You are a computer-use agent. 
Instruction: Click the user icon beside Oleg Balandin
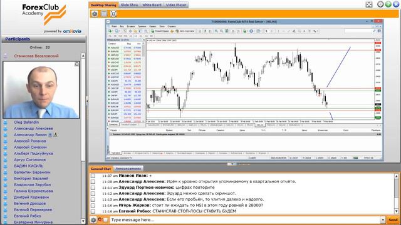pyautogui.click(x=6, y=122)
